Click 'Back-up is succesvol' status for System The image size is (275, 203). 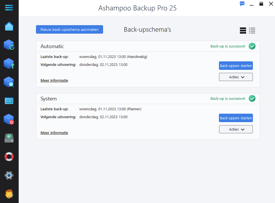(228, 98)
